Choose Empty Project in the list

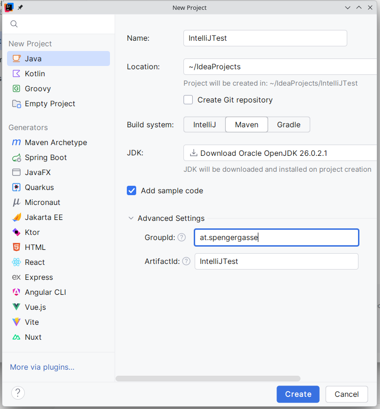(58, 103)
